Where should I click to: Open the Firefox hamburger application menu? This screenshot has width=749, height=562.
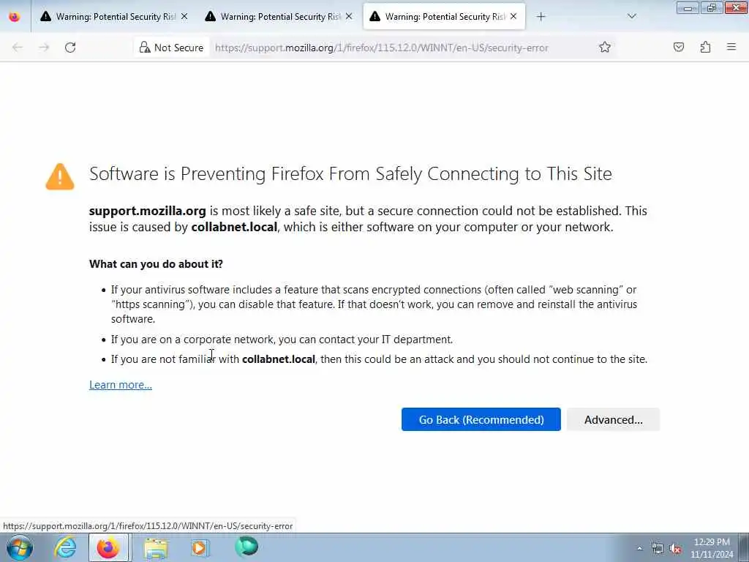(731, 47)
